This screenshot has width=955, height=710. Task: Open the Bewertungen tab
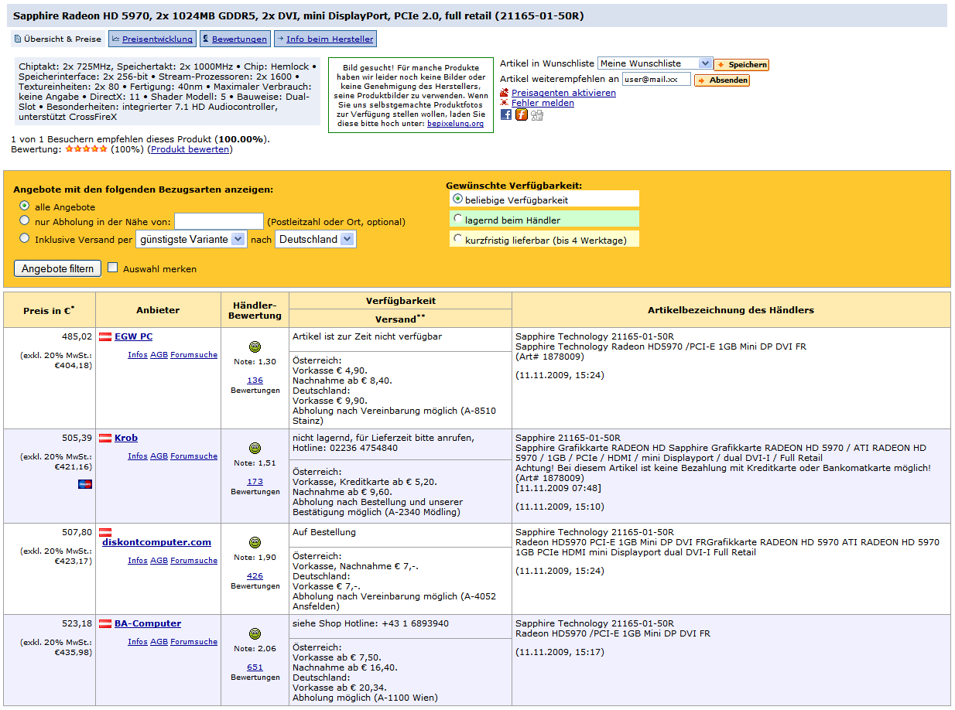pyautogui.click(x=234, y=39)
